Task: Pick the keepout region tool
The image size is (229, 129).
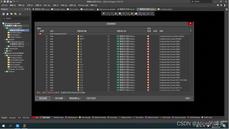Action: (x=140, y=14)
